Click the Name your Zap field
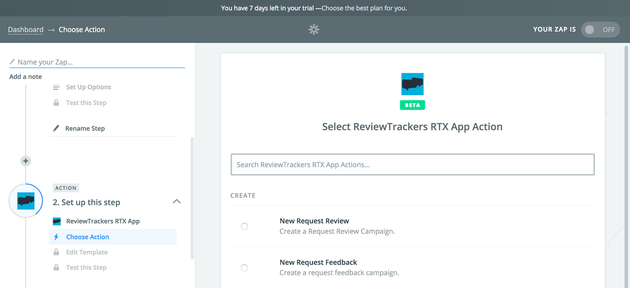 97,62
